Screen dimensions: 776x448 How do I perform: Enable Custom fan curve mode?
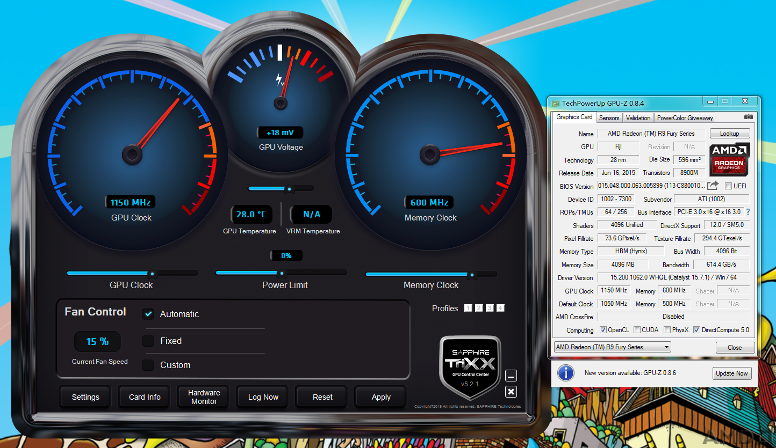(148, 365)
